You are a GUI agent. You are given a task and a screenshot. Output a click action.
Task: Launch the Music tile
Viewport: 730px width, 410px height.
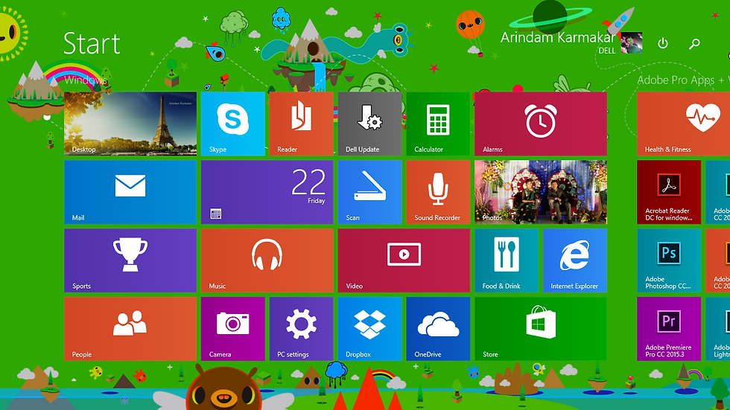[x=267, y=260]
